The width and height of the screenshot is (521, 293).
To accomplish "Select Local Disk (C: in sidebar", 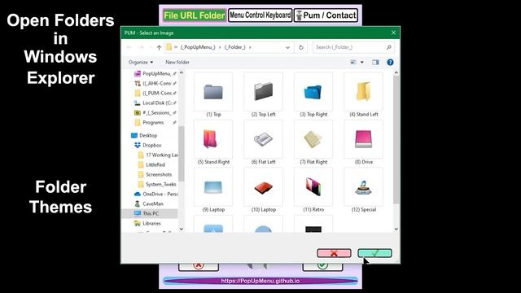I will [x=155, y=103].
